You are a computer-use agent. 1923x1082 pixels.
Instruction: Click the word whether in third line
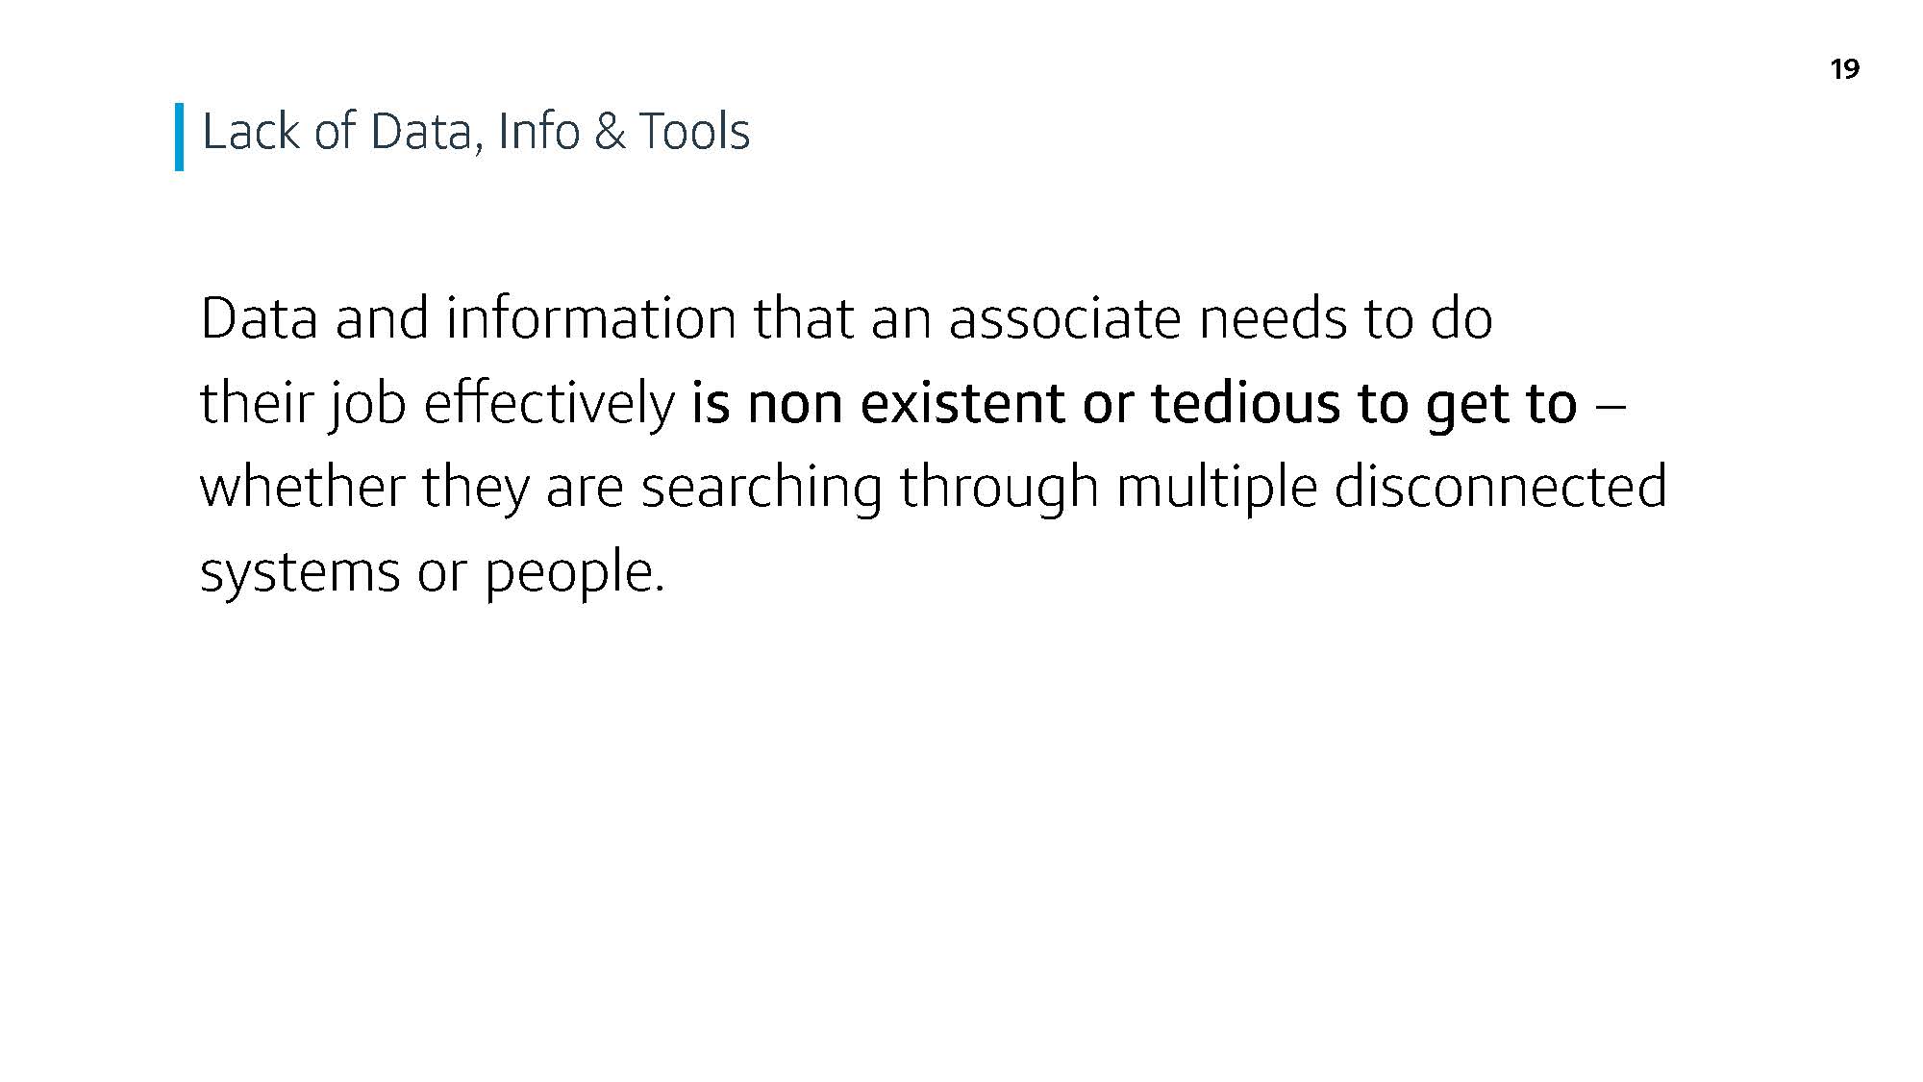[x=302, y=487]
